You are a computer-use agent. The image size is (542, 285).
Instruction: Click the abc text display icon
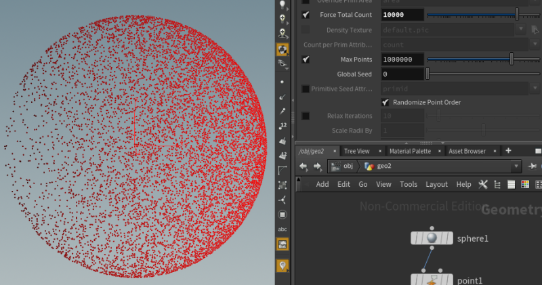283,229
